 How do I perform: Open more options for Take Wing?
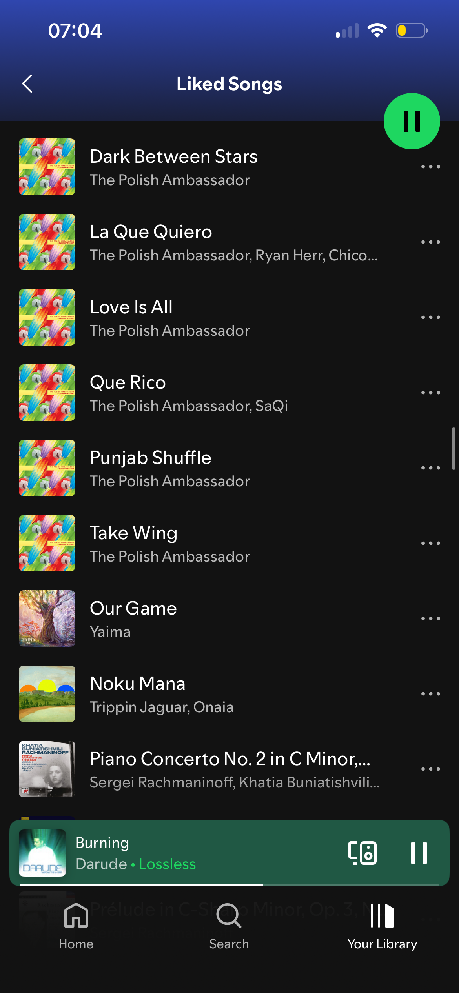click(x=430, y=543)
